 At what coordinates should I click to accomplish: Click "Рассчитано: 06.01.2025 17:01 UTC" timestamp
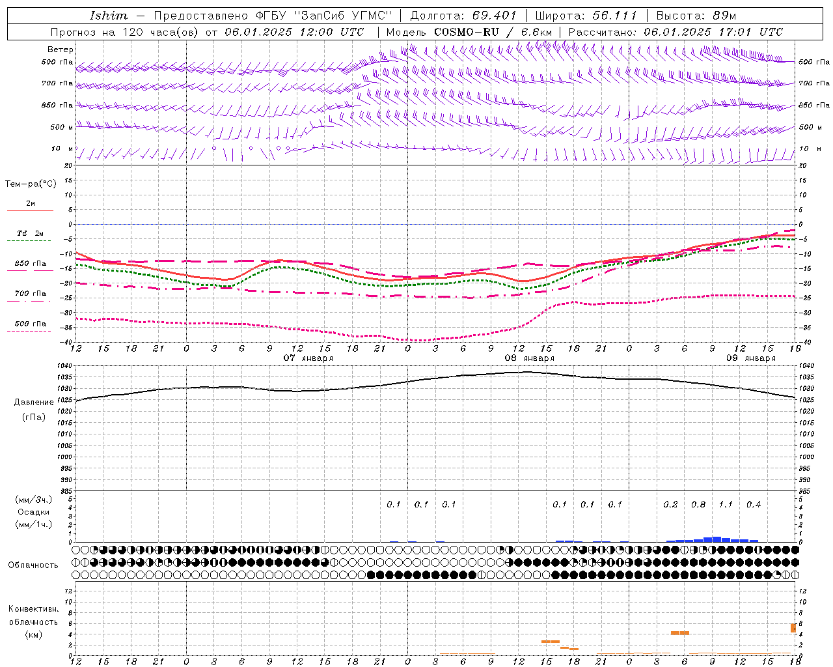click(676, 32)
